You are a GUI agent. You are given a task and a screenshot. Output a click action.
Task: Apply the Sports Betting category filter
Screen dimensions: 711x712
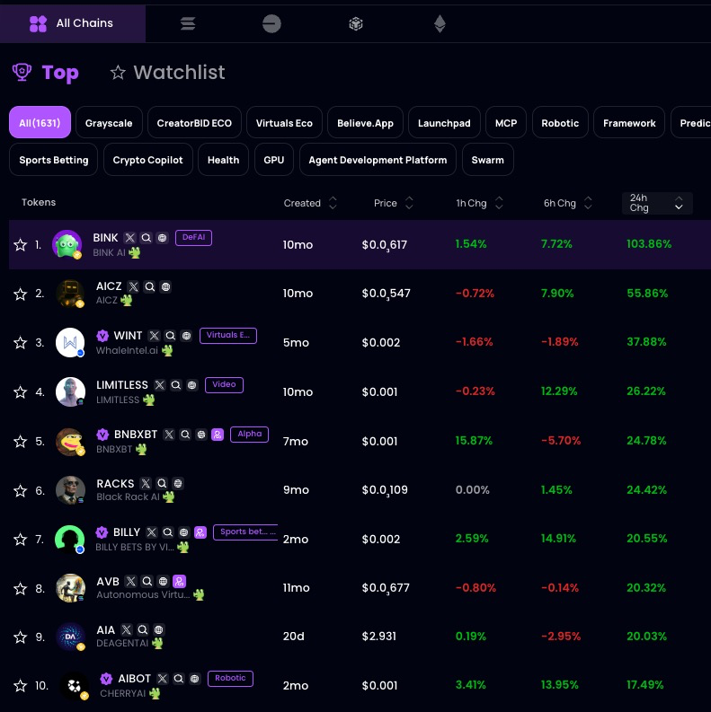click(54, 160)
